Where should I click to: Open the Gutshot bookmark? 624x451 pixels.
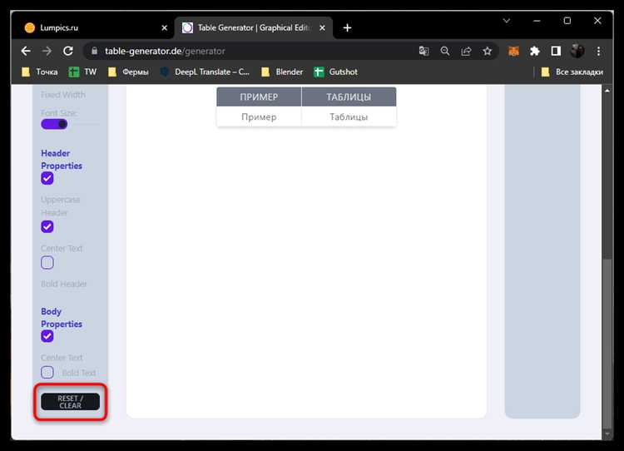point(335,72)
